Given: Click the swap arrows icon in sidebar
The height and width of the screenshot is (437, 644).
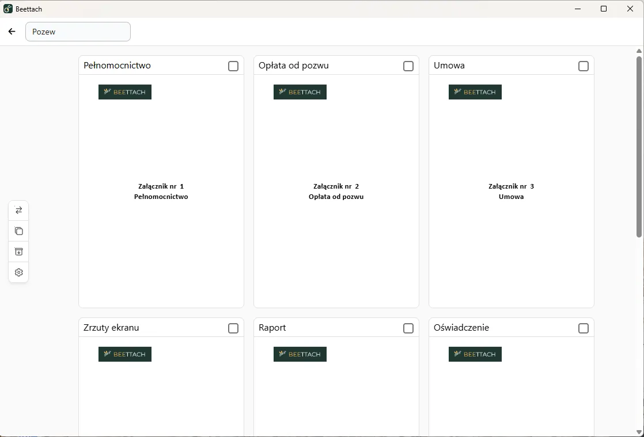Looking at the screenshot, I should click(18, 210).
